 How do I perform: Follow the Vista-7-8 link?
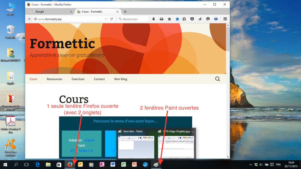(86, 151)
